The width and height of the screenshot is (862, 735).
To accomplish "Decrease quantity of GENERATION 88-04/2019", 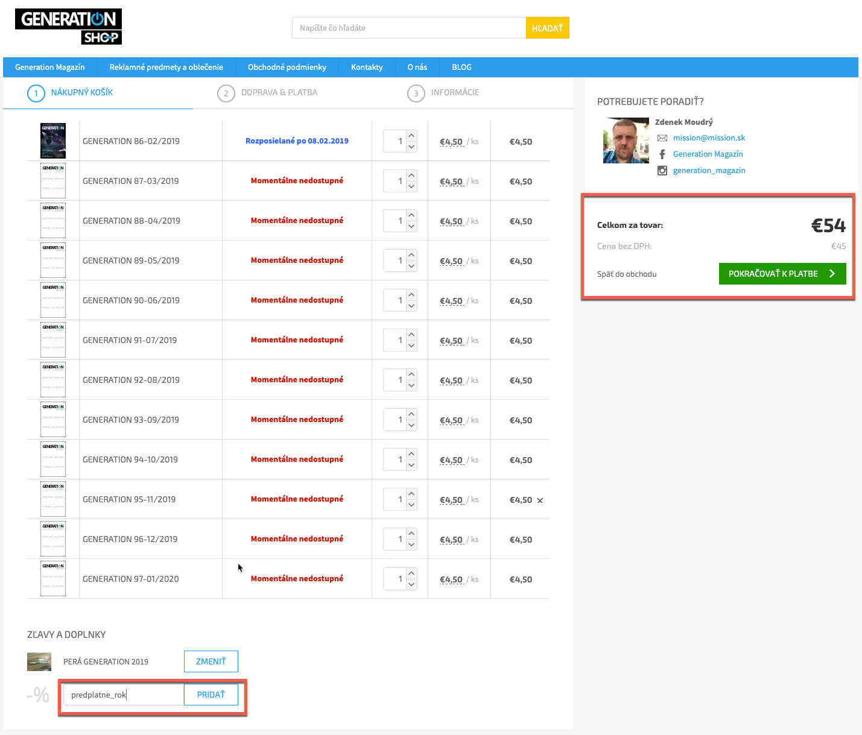I will (411, 227).
